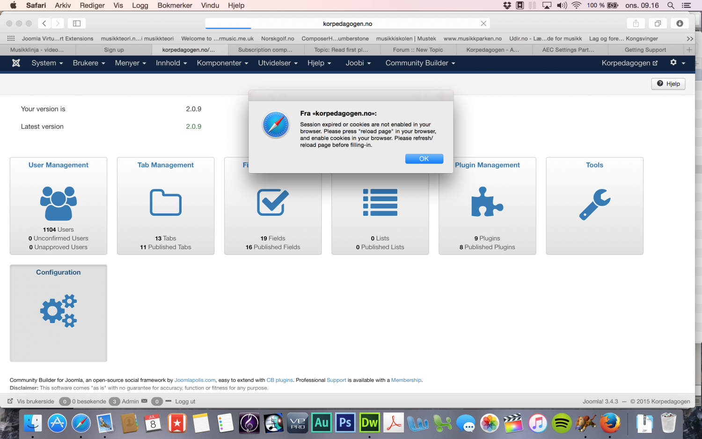Expand the Utvidelser dropdown menu
The image size is (702, 439).
[x=278, y=63]
